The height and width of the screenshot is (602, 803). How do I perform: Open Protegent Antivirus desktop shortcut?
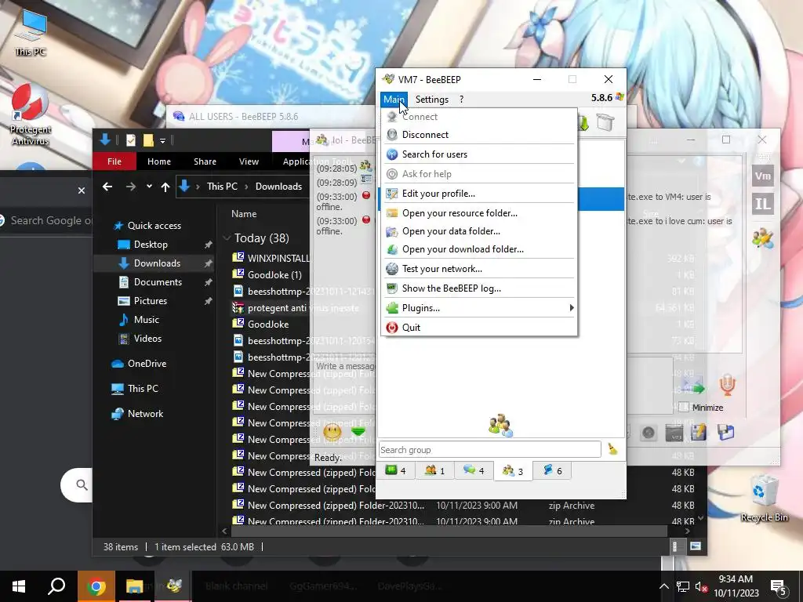coord(31,114)
